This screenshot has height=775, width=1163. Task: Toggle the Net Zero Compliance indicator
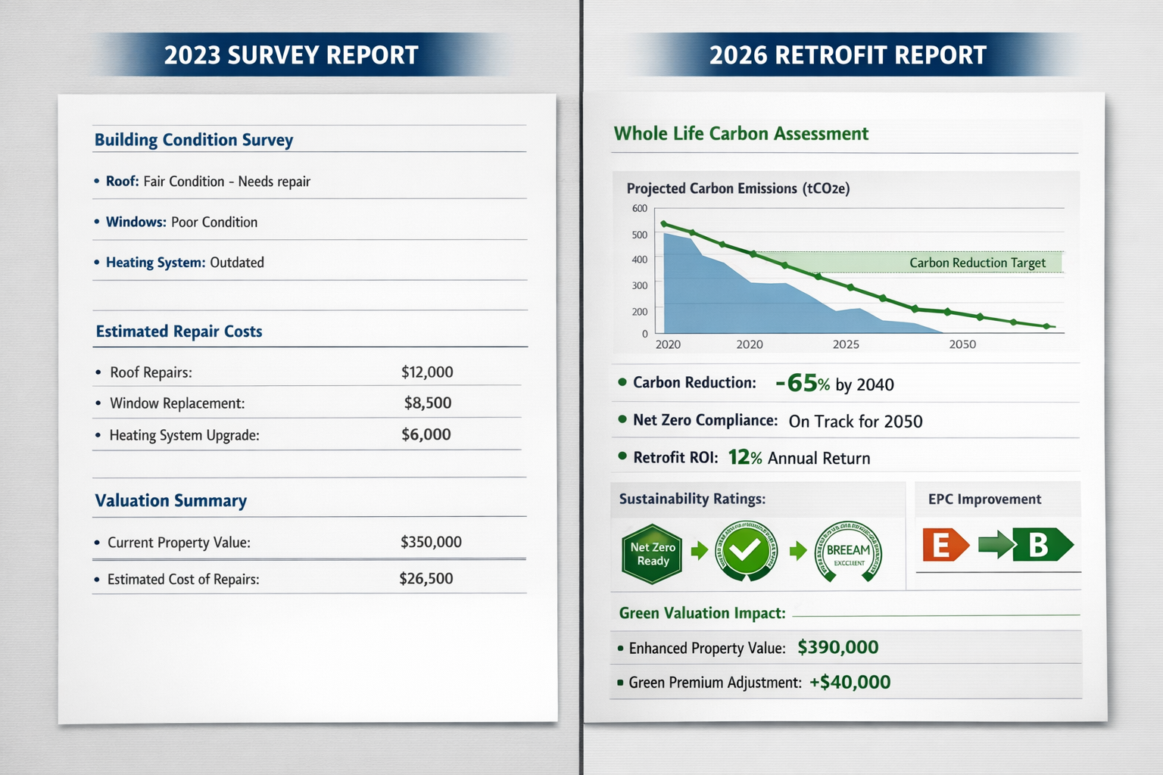[x=622, y=421]
